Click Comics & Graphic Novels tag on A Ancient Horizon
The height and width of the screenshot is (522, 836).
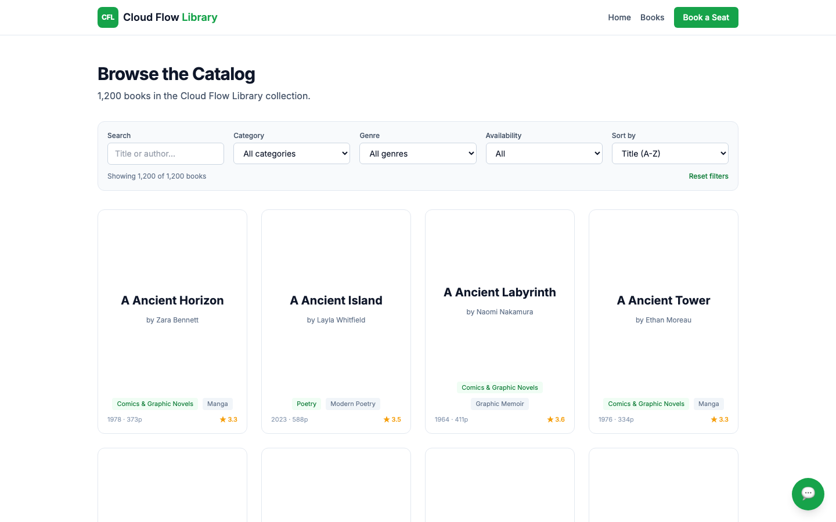tap(155, 404)
